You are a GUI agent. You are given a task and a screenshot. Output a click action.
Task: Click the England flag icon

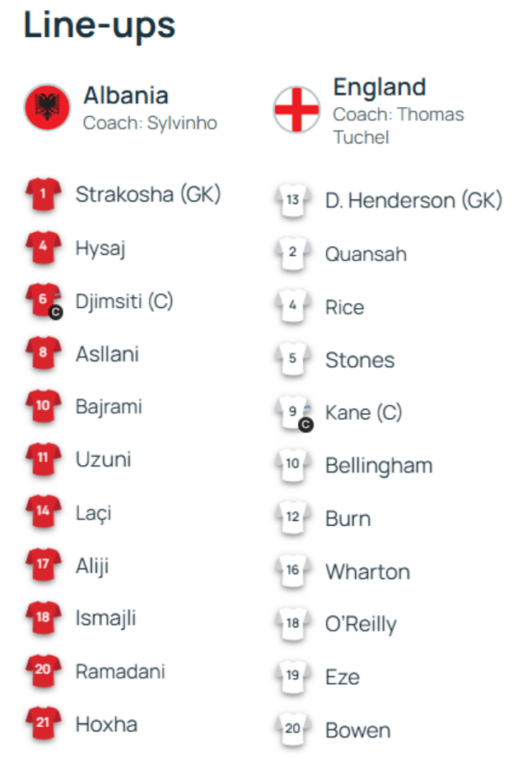pyautogui.click(x=297, y=109)
